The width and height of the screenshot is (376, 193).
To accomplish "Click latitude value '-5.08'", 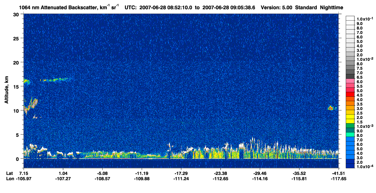I will click(x=102, y=173).
